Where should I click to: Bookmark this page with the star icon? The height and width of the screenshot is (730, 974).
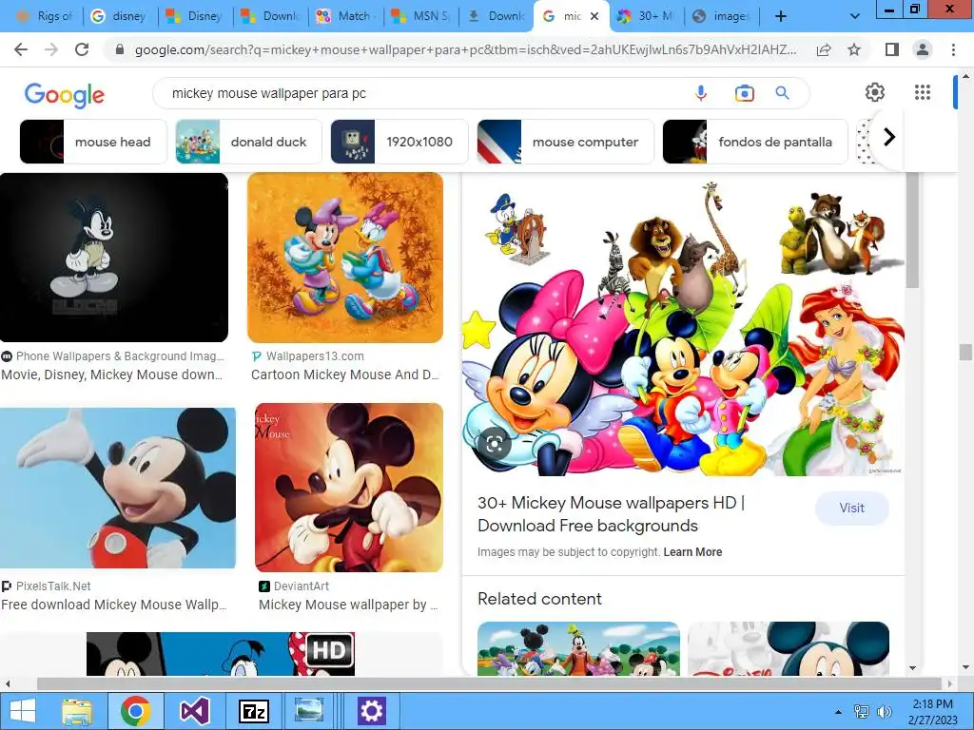[854, 49]
